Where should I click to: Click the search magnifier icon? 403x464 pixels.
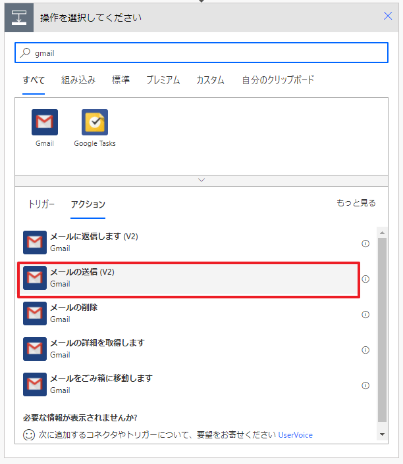coord(25,53)
